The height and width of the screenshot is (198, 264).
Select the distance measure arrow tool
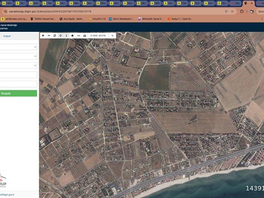click(79, 35)
